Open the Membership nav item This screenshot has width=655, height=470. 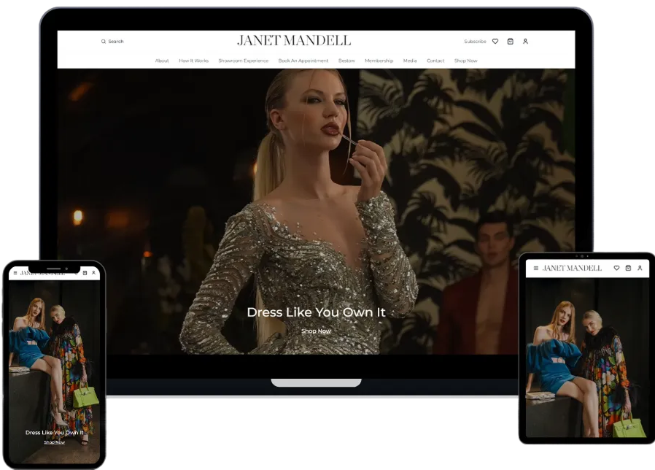(379, 61)
